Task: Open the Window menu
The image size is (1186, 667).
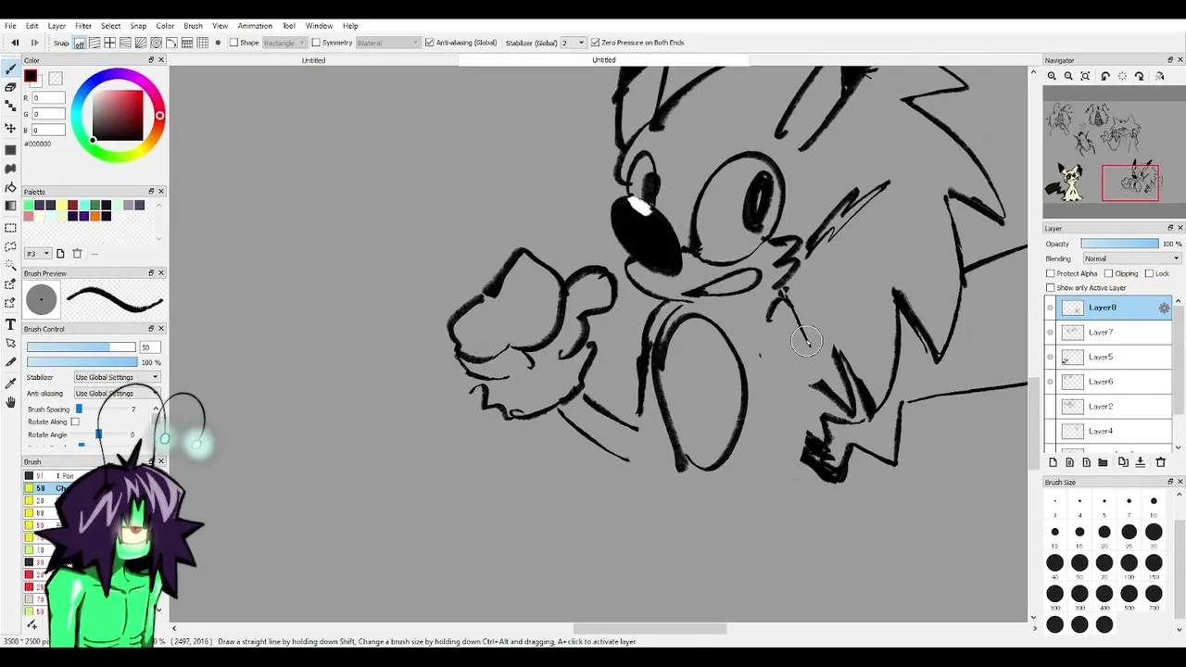Action: 319,26
